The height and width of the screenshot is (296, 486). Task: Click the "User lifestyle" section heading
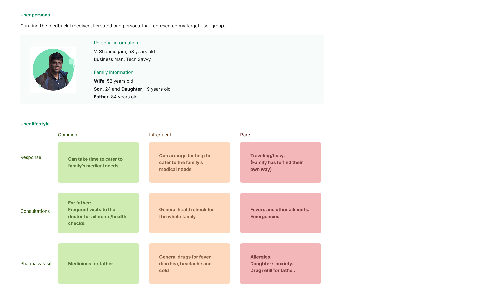pyautogui.click(x=35, y=124)
